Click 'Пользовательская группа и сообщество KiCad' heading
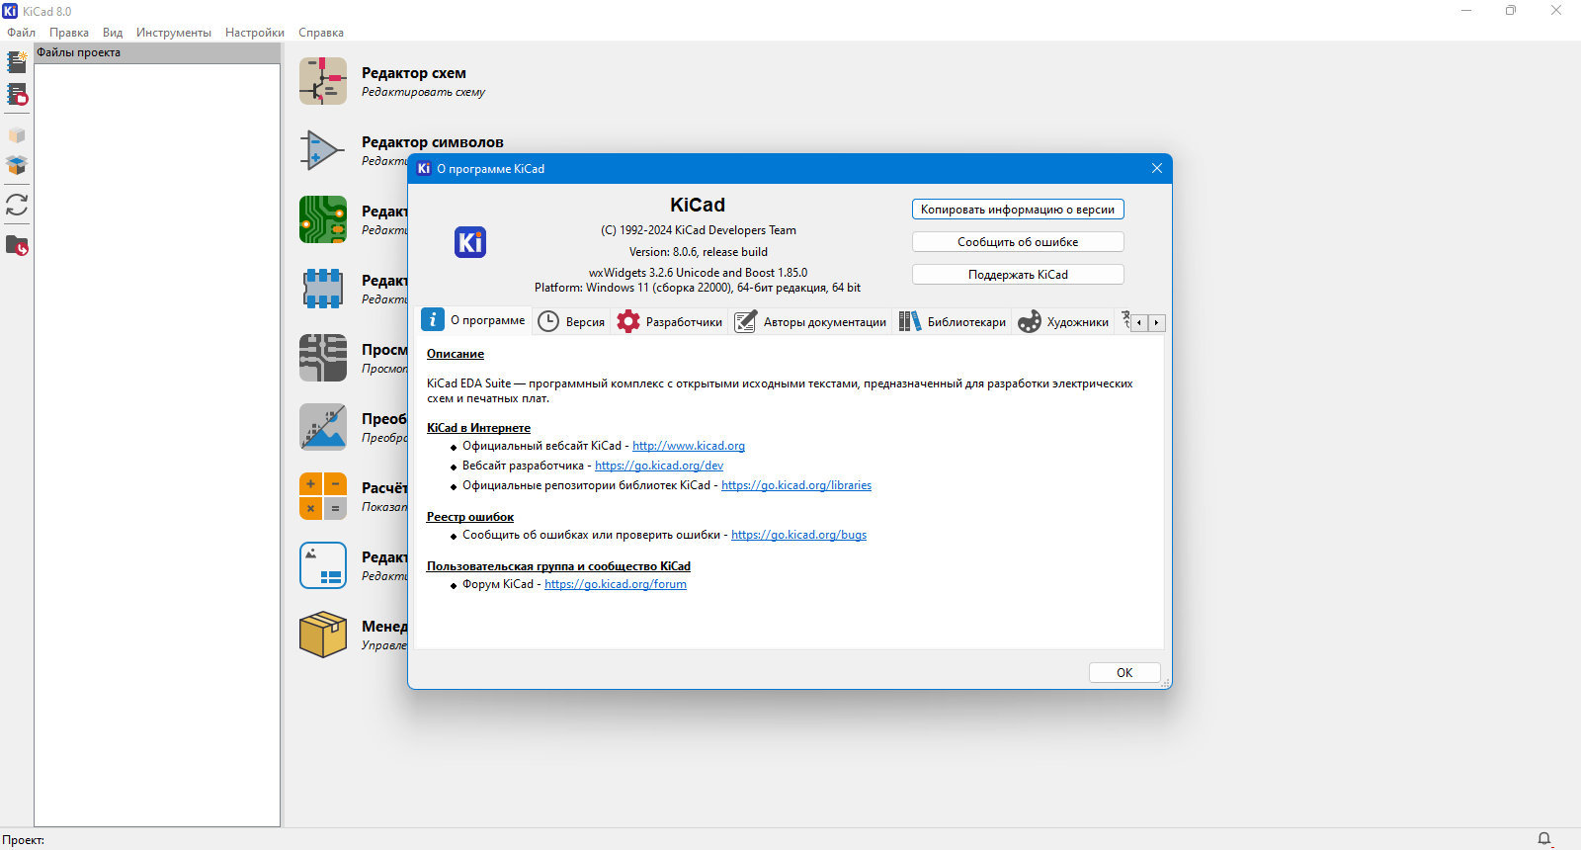The height and width of the screenshot is (850, 1581). pyautogui.click(x=558, y=566)
